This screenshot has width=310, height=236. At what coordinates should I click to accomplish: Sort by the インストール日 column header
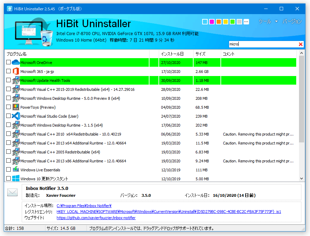(x=176, y=54)
